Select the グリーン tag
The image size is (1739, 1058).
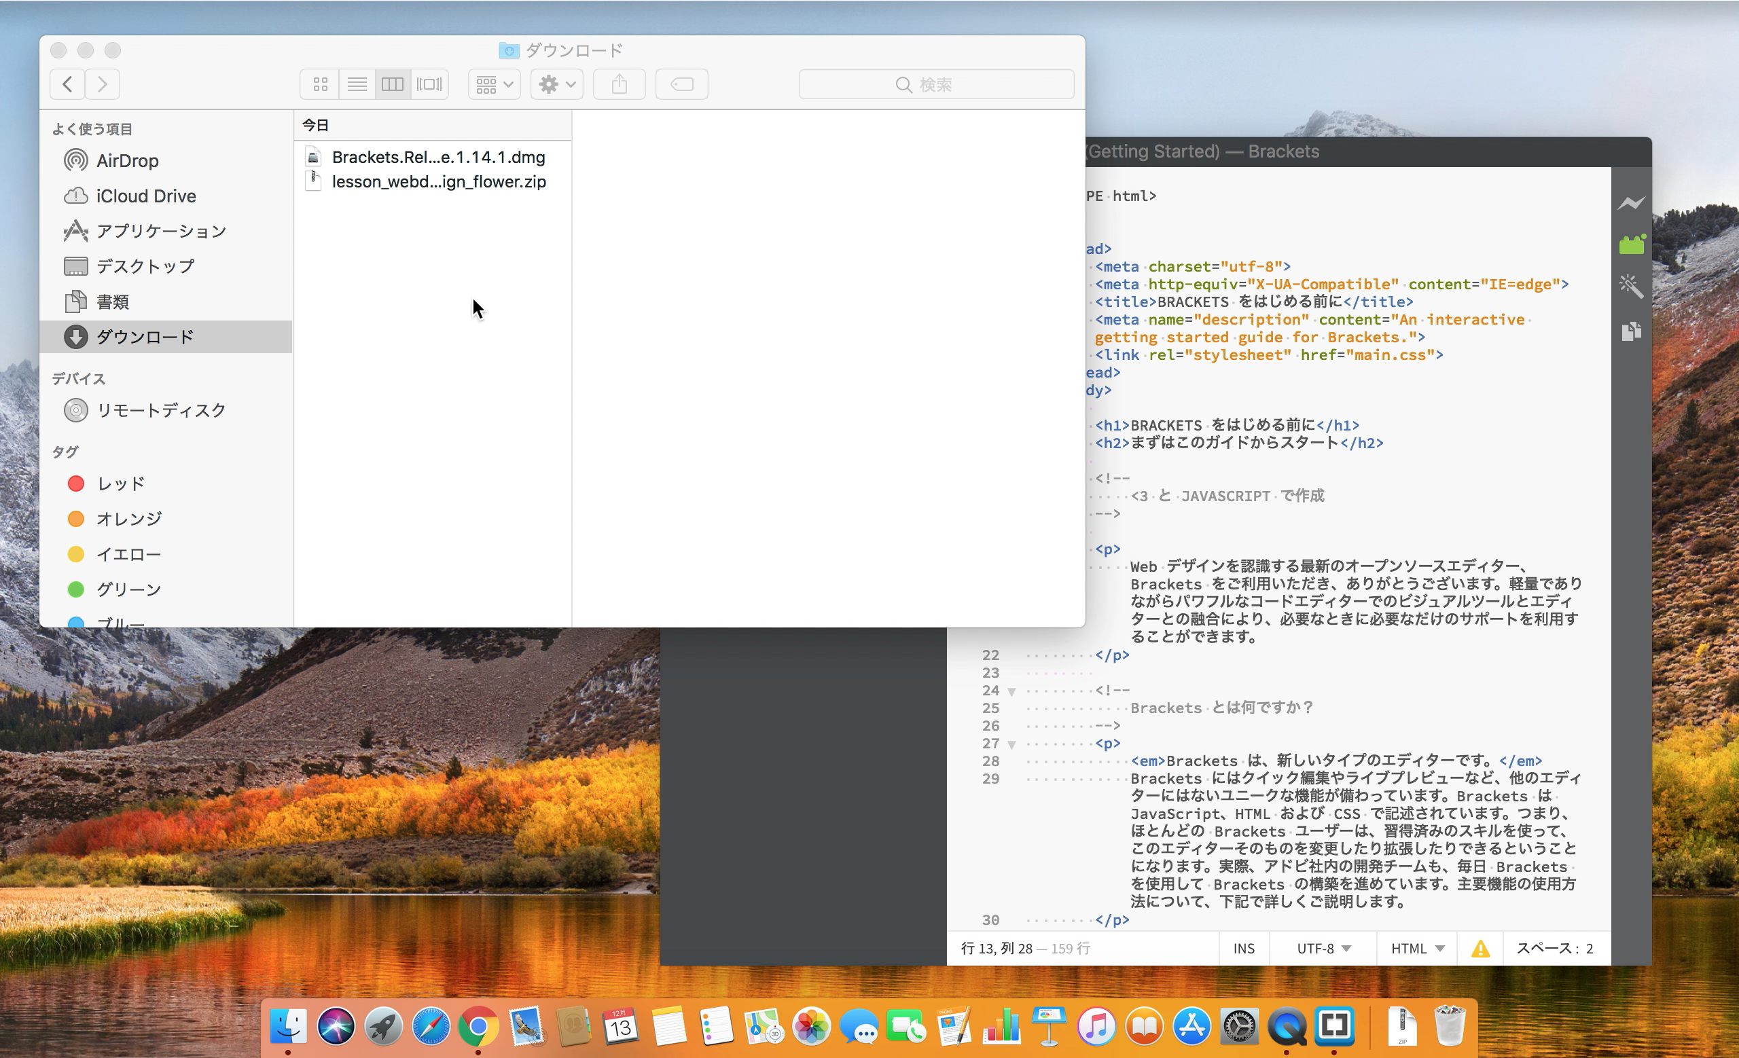click(x=166, y=589)
